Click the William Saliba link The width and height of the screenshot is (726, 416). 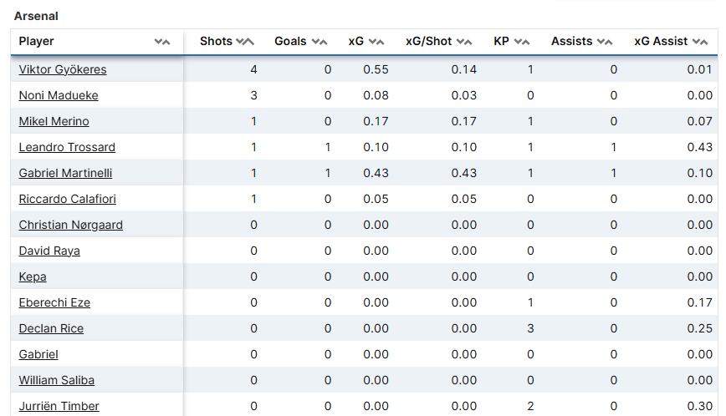(x=57, y=380)
